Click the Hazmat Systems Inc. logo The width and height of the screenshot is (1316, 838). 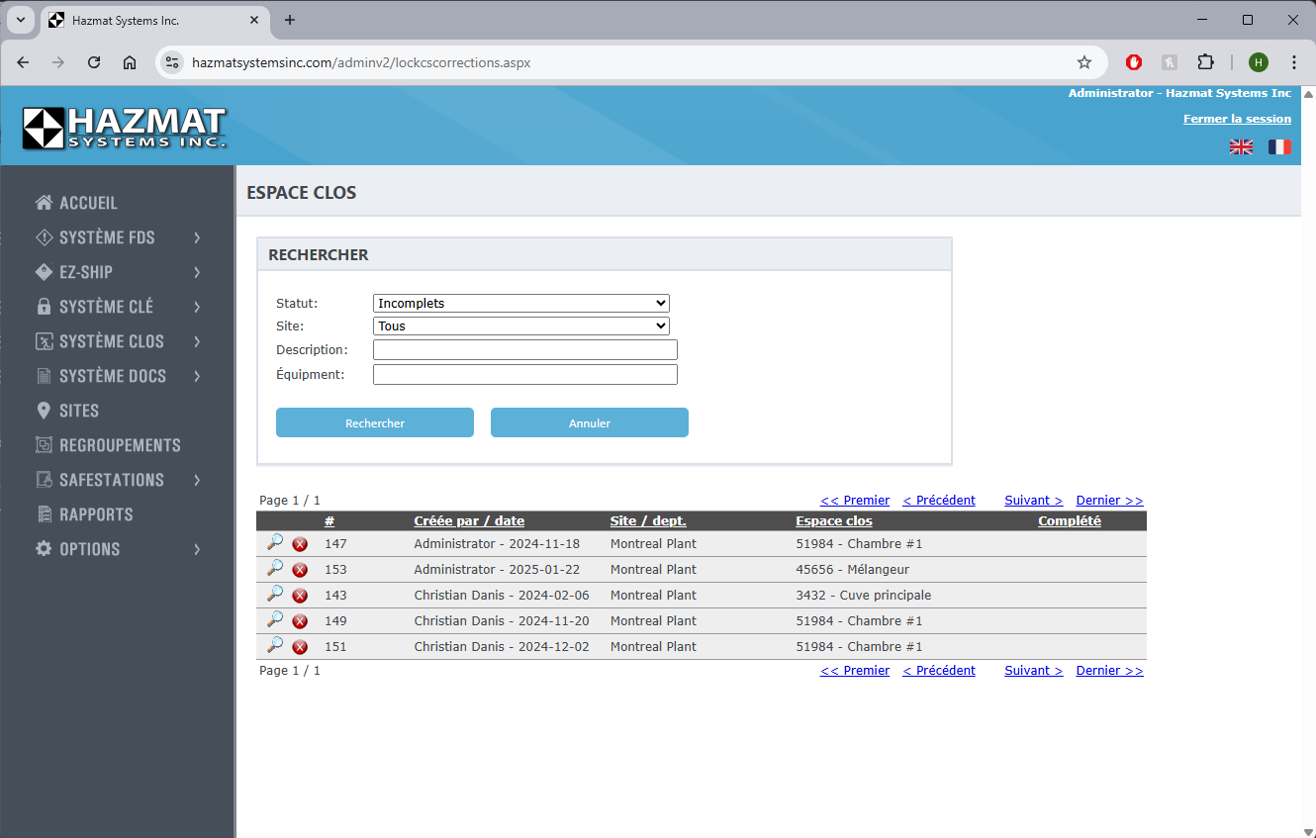point(125,129)
